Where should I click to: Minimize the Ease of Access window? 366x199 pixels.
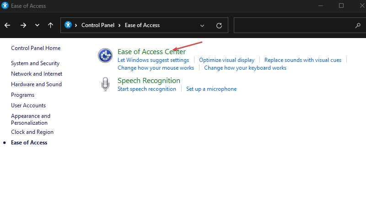point(321,6)
